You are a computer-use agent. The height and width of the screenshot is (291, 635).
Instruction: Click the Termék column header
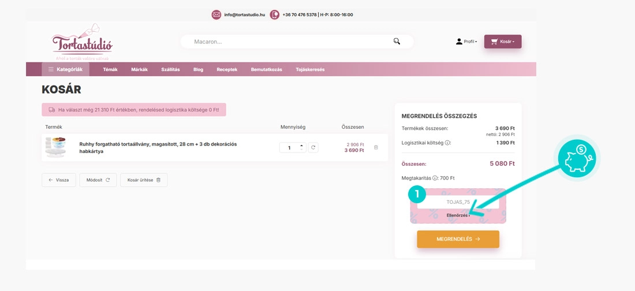pos(54,127)
